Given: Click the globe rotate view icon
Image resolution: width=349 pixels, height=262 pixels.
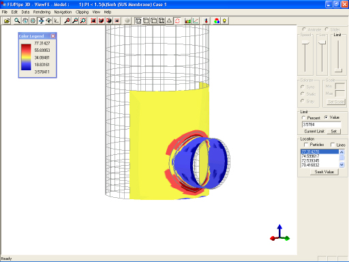Looking at the screenshot, I should tap(25, 21).
